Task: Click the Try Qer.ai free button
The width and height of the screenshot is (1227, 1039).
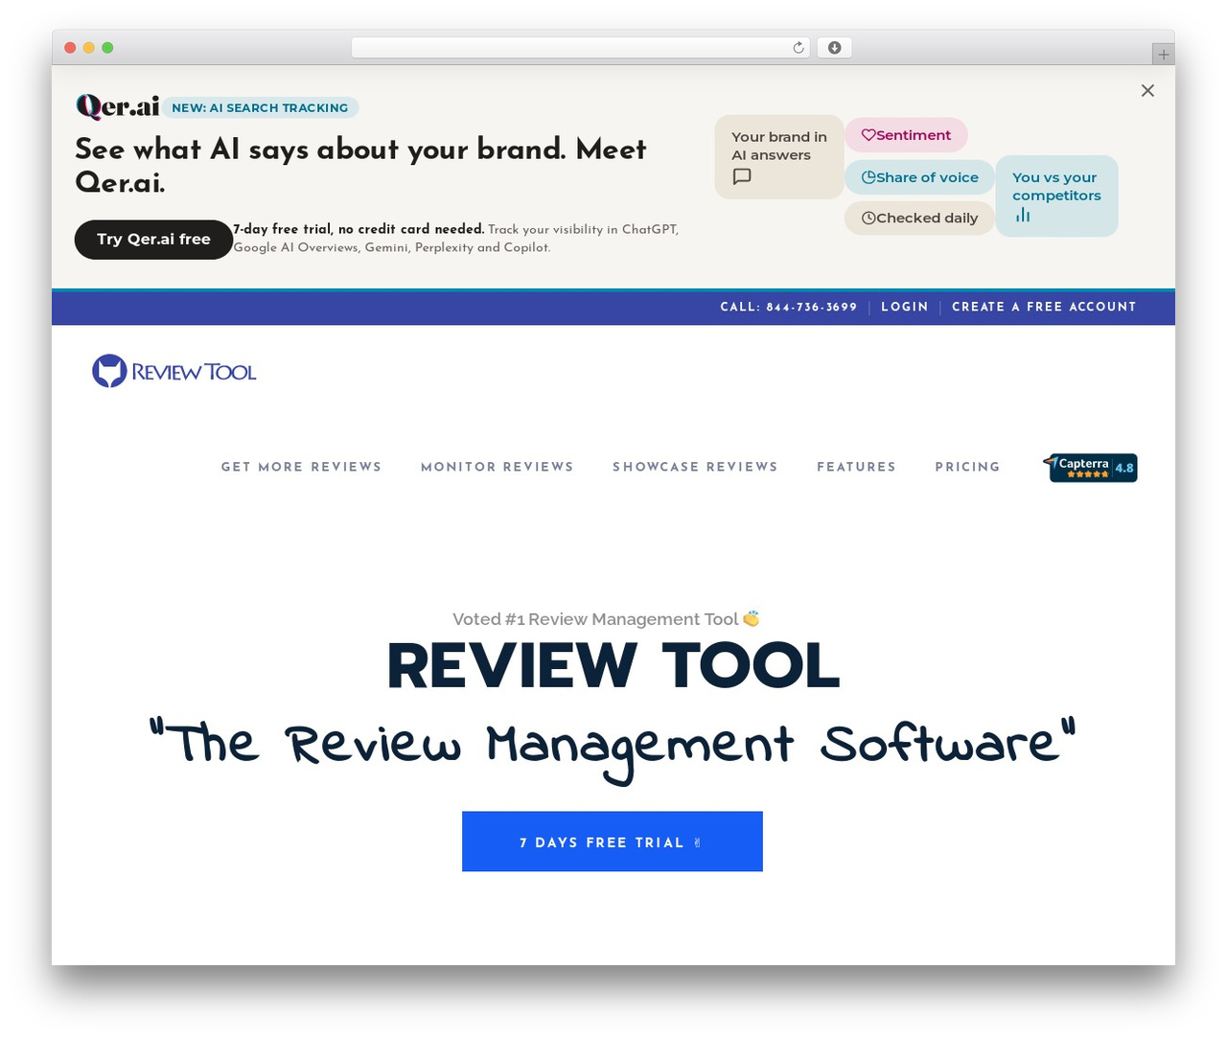Action: [x=153, y=239]
